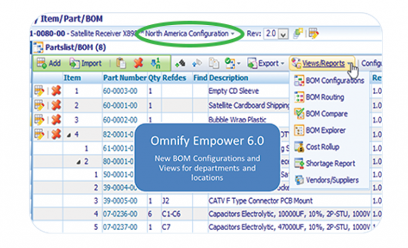The height and width of the screenshot is (248, 408).
Task: Click the C7 refdes cell
Action: [x=166, y=227]
